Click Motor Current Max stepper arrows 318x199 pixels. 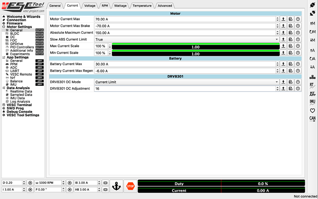(x=277, y=19)
